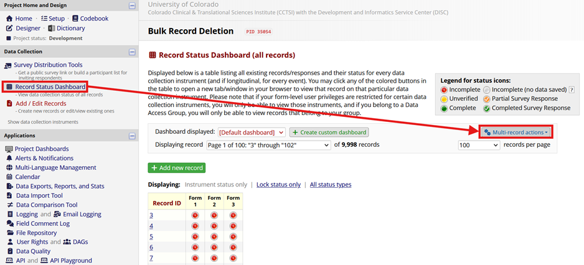
Task: Open Field Comment Log
Action: tap(43, 224)
